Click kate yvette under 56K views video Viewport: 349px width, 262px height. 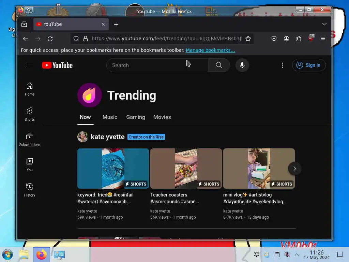160,211
